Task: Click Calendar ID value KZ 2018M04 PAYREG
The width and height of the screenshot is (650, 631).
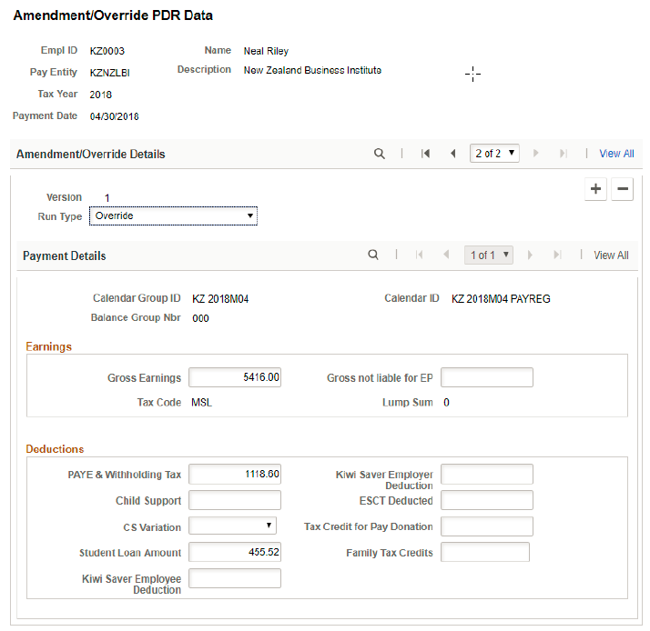Action: pyautogui.click(x=501, y=299)
